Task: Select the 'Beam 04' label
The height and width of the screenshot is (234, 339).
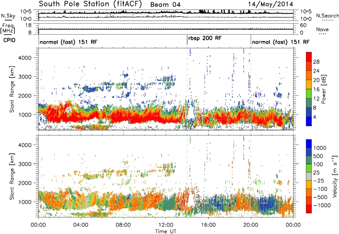Action: tap(165, 5)
